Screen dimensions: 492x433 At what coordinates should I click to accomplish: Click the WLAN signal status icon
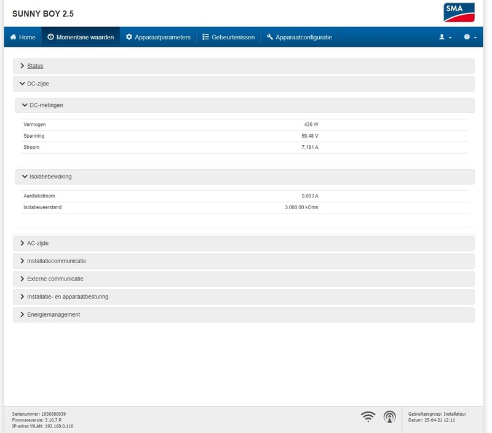(x=368, y=417)
